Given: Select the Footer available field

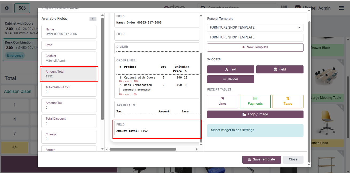Looking at the screenshot, I should click(69, 149).
